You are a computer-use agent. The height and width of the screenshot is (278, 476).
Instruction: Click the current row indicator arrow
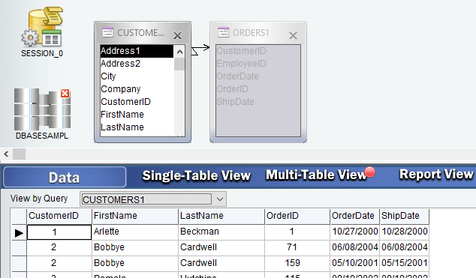coord(19,233)
